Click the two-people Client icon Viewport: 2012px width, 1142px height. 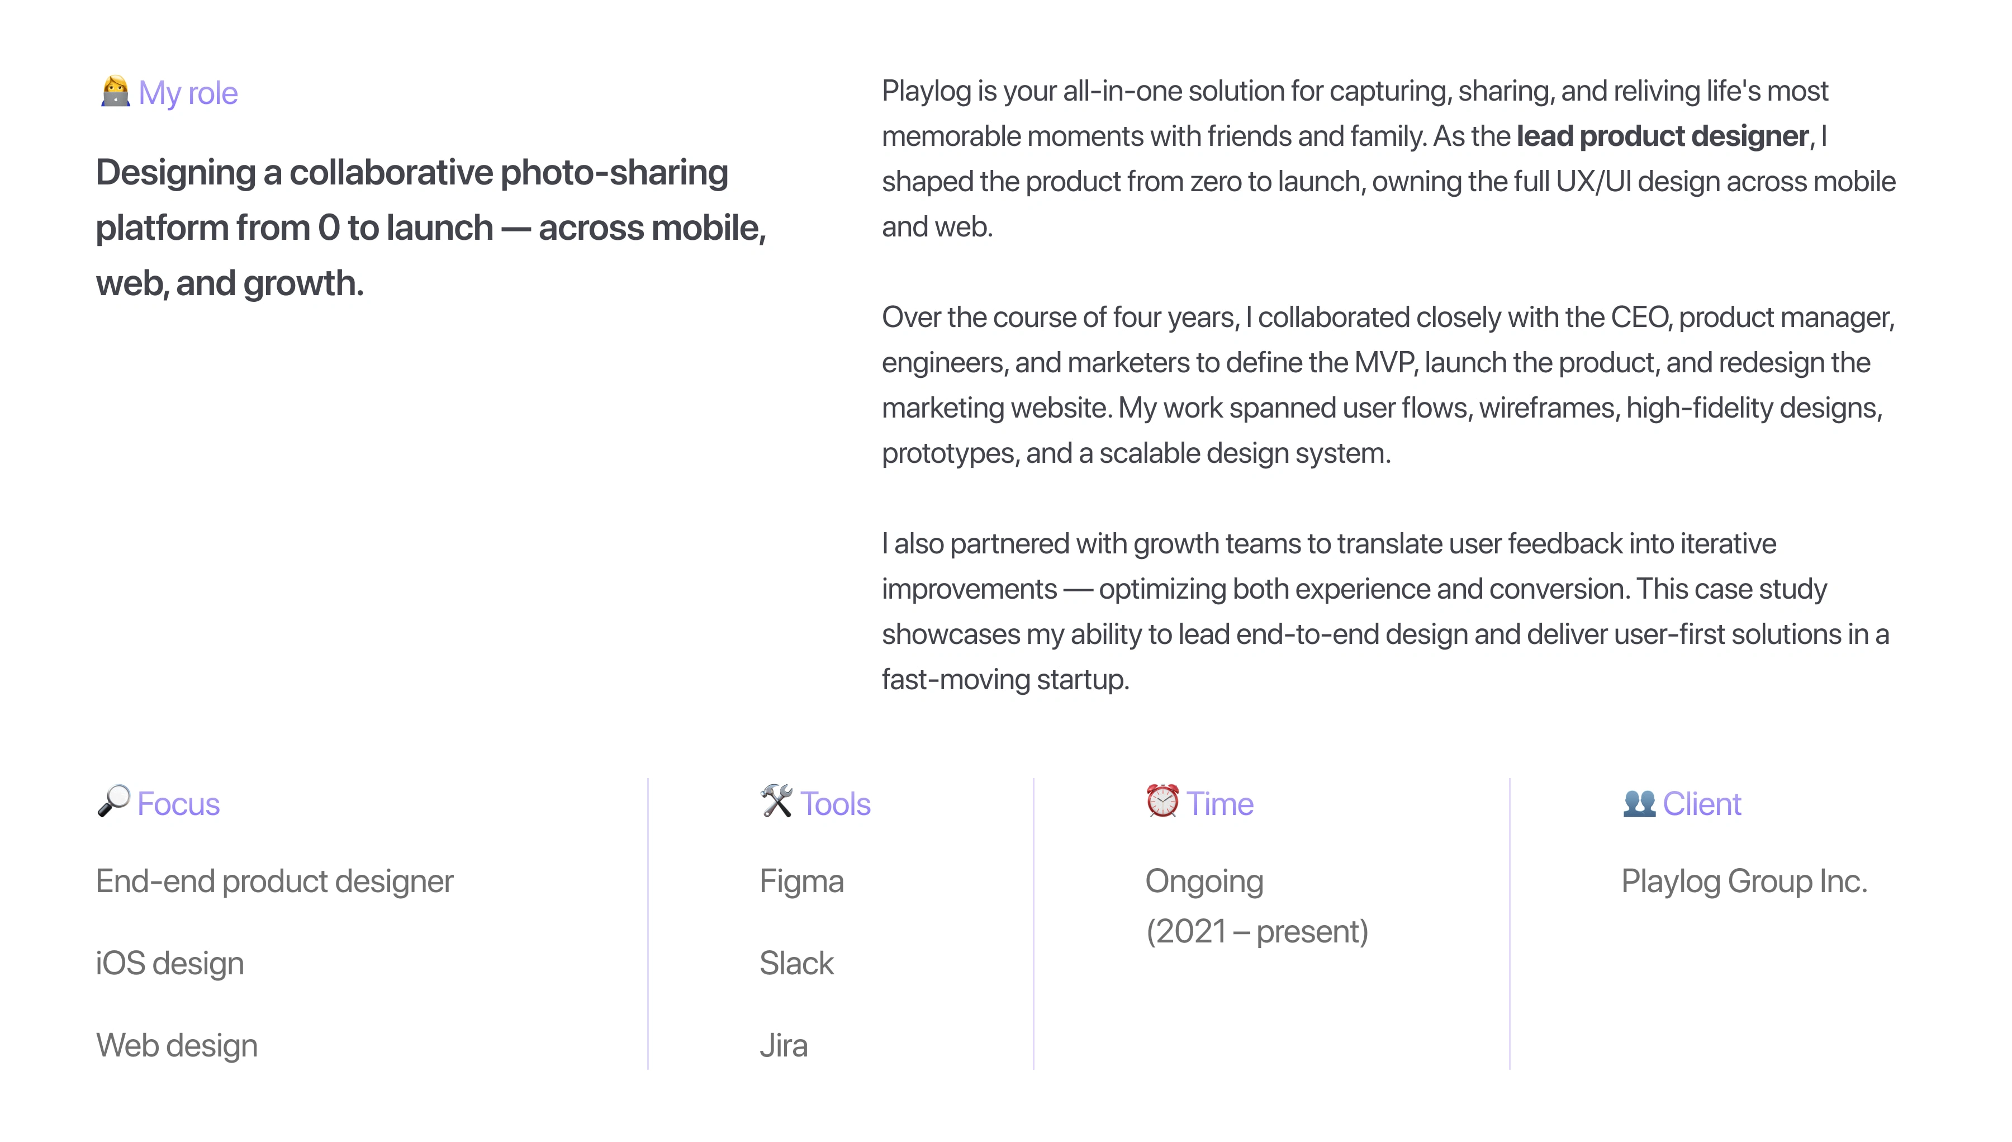tap(1639, 802)
